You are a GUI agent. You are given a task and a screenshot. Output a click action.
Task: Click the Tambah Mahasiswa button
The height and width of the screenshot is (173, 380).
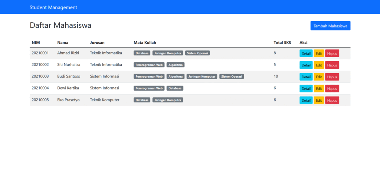click(330, 26)
